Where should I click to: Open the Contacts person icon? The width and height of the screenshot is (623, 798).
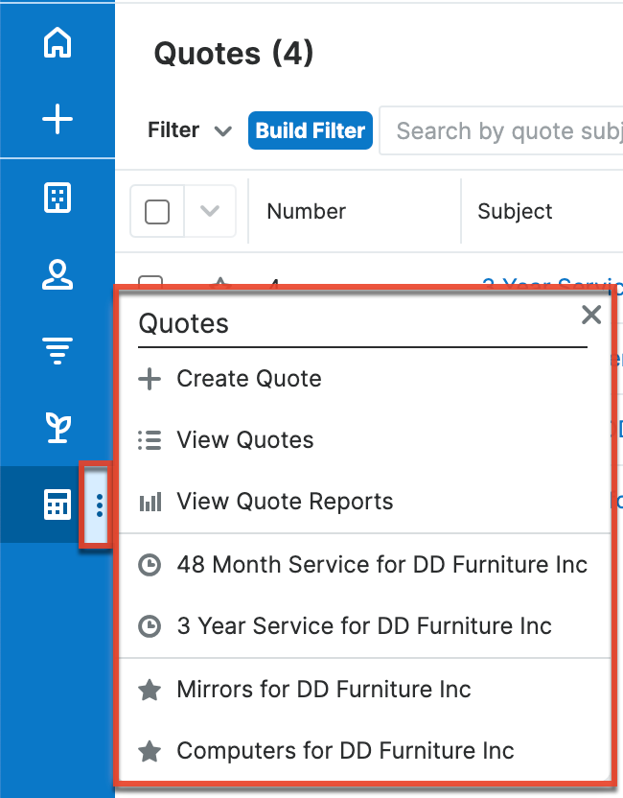coord(58,274)
